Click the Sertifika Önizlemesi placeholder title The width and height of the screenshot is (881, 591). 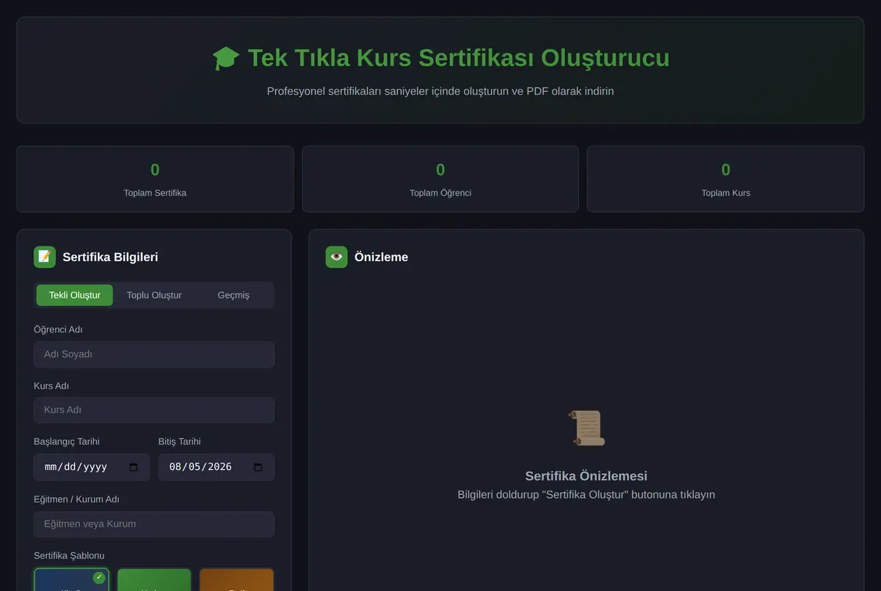tap(587, 476)
